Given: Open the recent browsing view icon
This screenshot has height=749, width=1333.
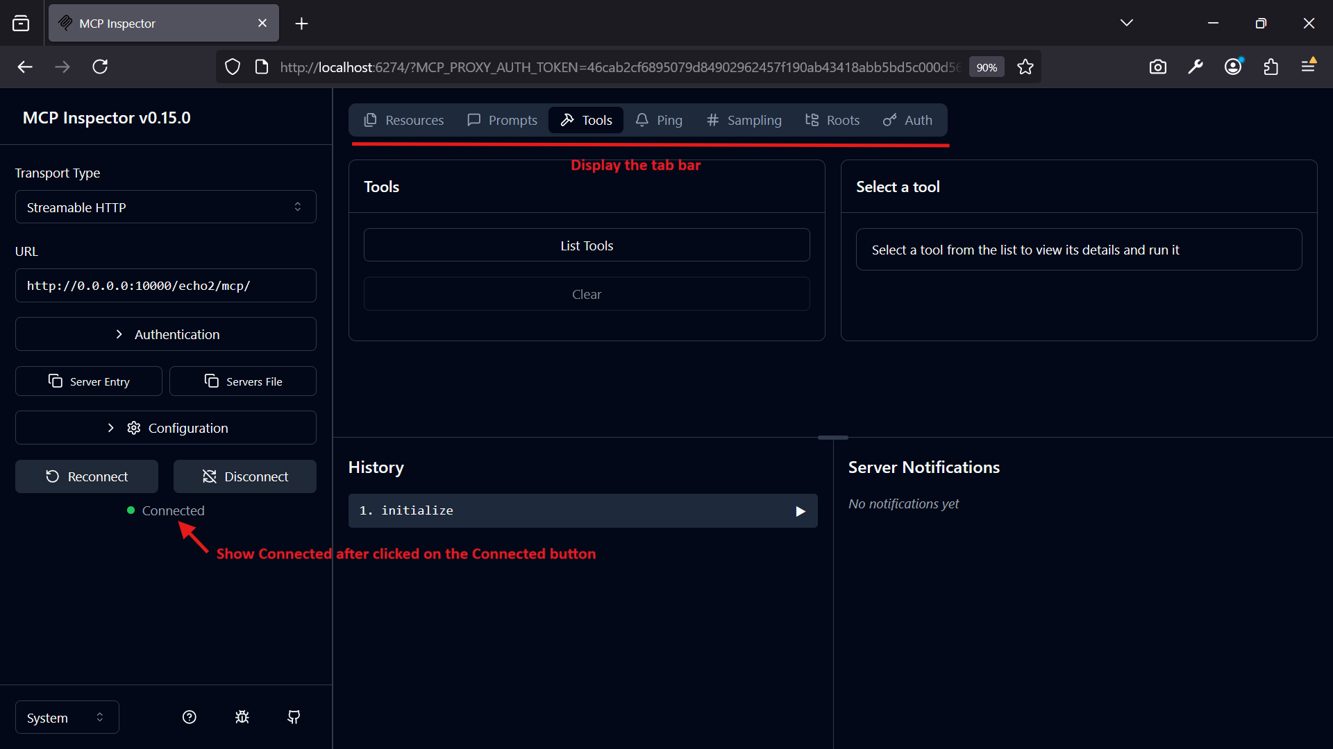Looking at the screenshot, I should pos(22,24).
